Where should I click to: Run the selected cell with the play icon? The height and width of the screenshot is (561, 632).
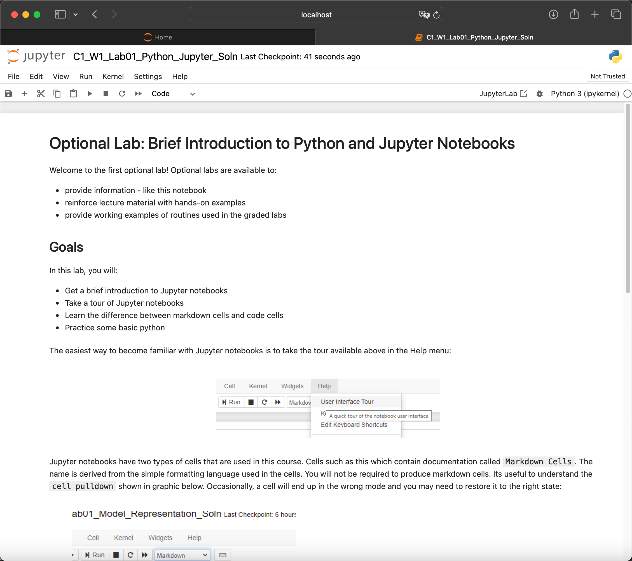[x=90, y=94]
